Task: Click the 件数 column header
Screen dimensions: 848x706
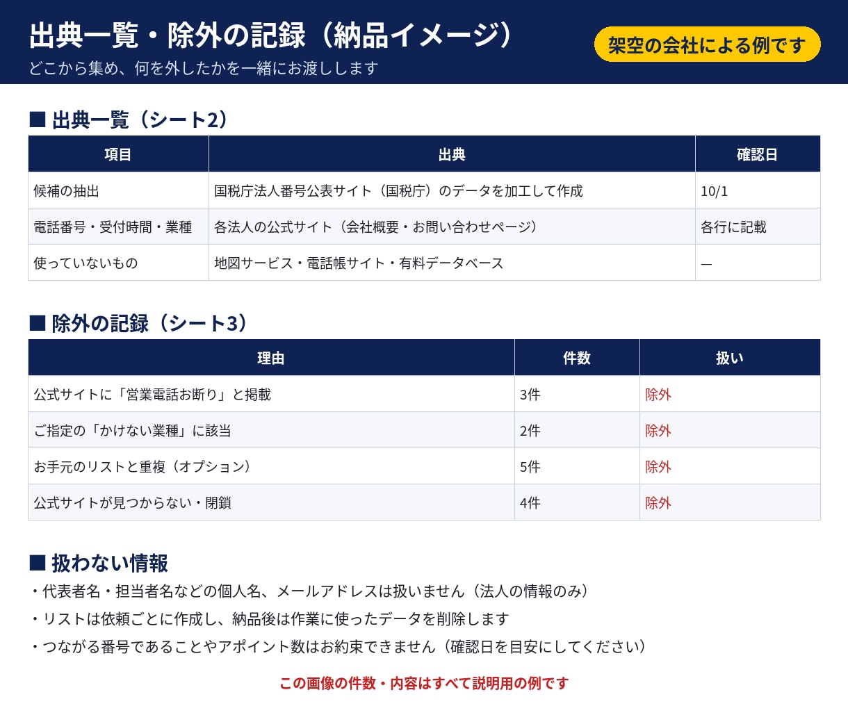Action: [x=577, y=358]
